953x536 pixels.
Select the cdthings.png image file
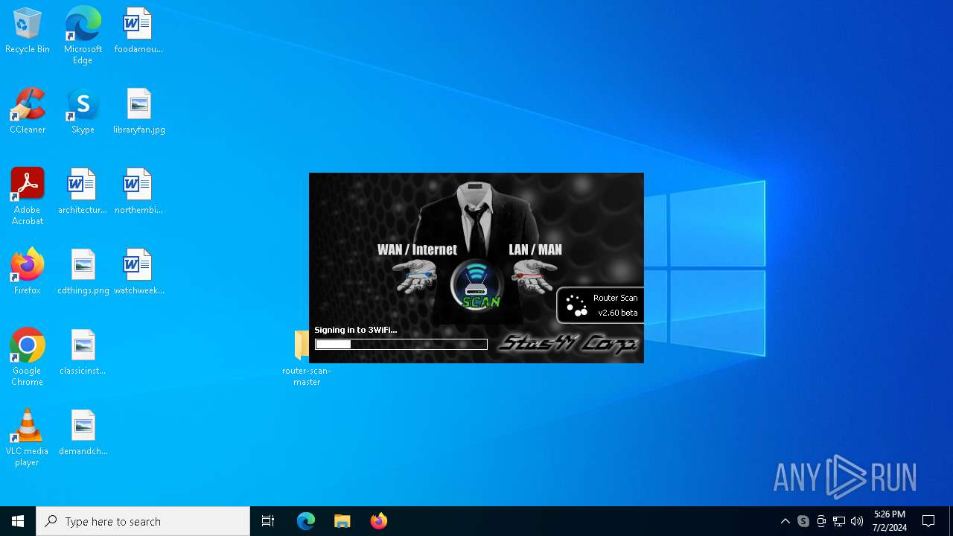pos(83,272)
